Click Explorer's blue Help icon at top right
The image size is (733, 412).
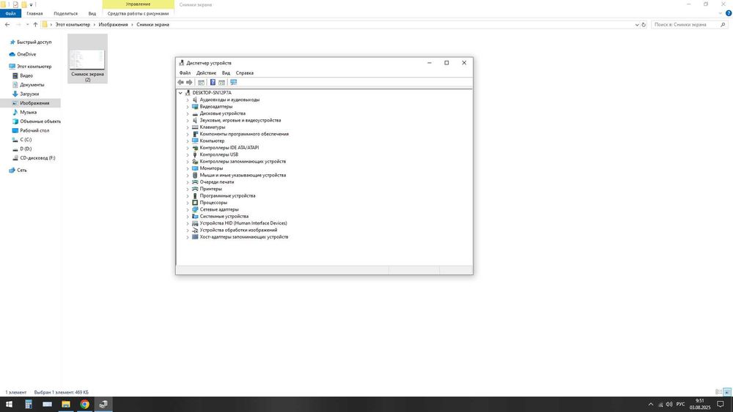coord(729,13)
